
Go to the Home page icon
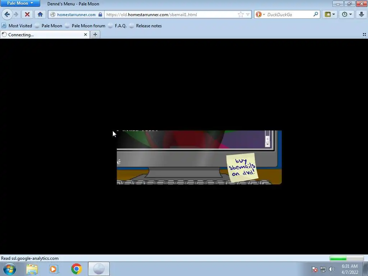[40, 14]
